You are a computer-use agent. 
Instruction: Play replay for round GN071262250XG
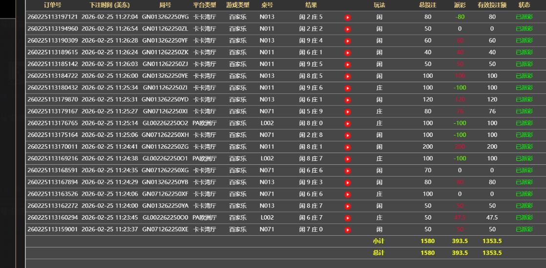pos(348,171)
